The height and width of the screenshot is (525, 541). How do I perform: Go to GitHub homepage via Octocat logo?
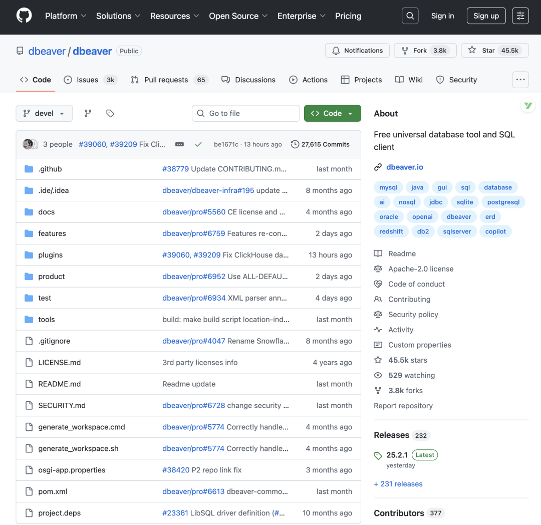[24, 16]
